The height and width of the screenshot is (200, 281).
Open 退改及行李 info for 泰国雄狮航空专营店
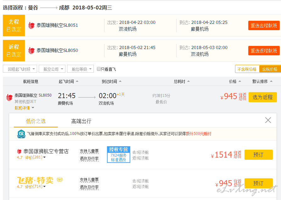[89, 158]
